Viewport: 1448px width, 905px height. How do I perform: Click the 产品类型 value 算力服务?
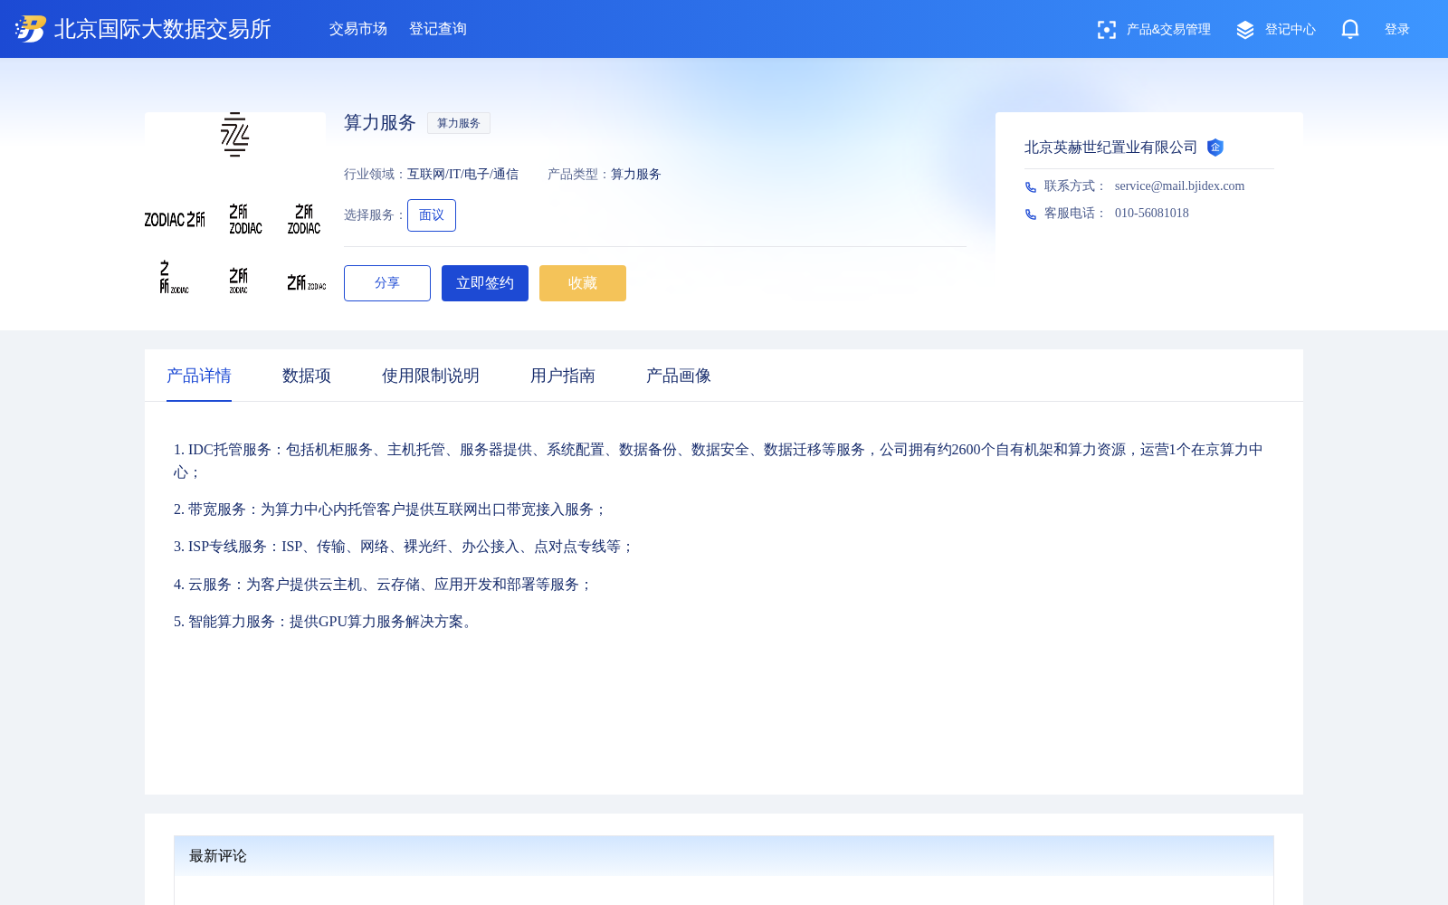pyautogui.click(x=636, y=175)
